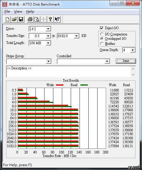Open the View menu

[18, 12]
